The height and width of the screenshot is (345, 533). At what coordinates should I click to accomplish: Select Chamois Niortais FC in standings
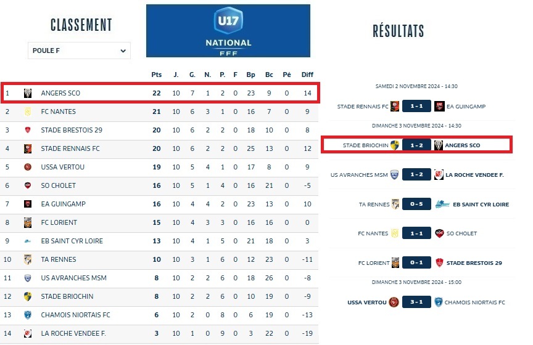coord(75,315)
